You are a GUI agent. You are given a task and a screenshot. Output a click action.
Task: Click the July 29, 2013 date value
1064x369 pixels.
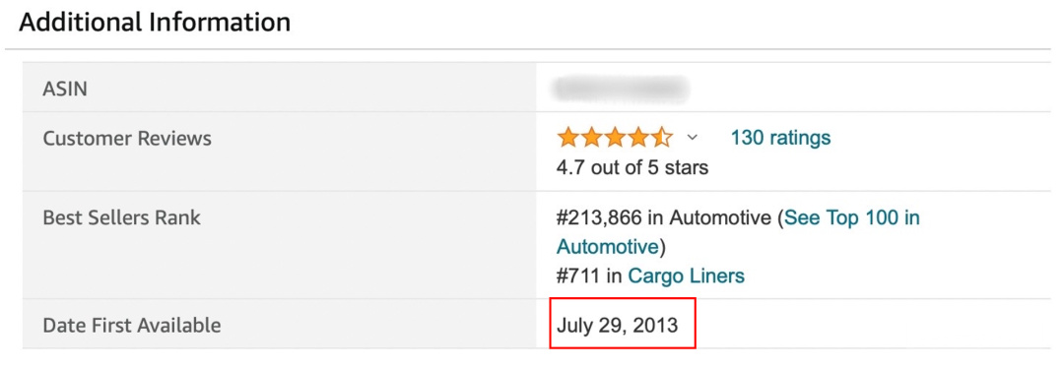(x=617, y=325)
